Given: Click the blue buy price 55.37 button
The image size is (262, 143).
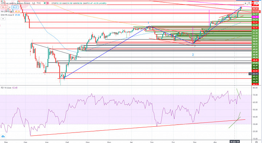Looking at the screenshot, I should [15, 7].
